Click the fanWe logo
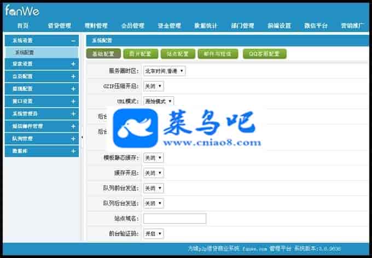 [x=22, y=11]
